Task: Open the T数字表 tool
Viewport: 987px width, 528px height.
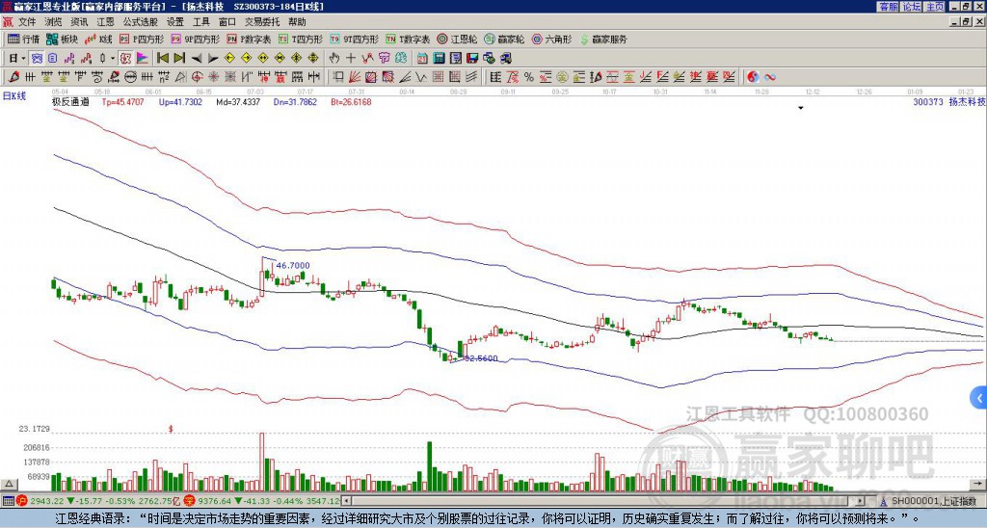Action: 408,39
